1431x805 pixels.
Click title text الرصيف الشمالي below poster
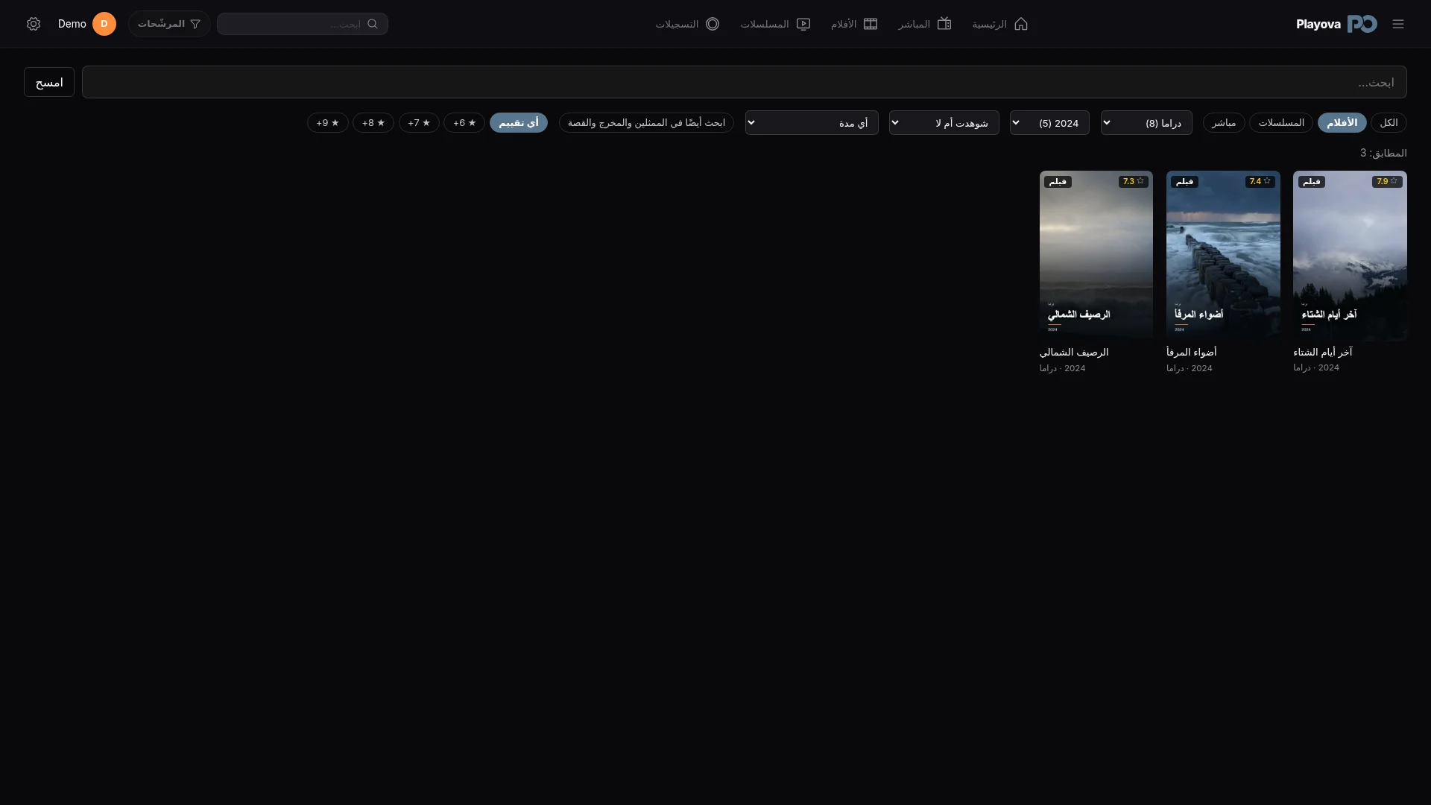tap(1074, 352)
